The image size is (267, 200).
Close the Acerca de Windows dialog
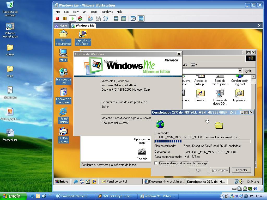[x=179, y=54]
